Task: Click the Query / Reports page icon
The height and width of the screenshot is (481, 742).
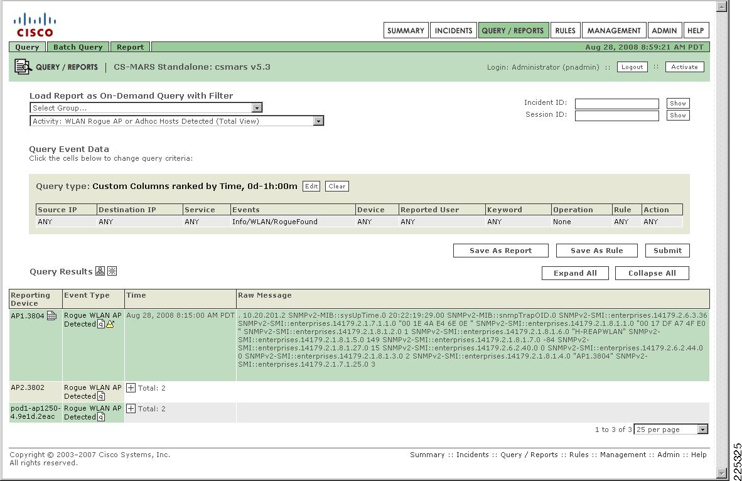Action: [23, 67]
